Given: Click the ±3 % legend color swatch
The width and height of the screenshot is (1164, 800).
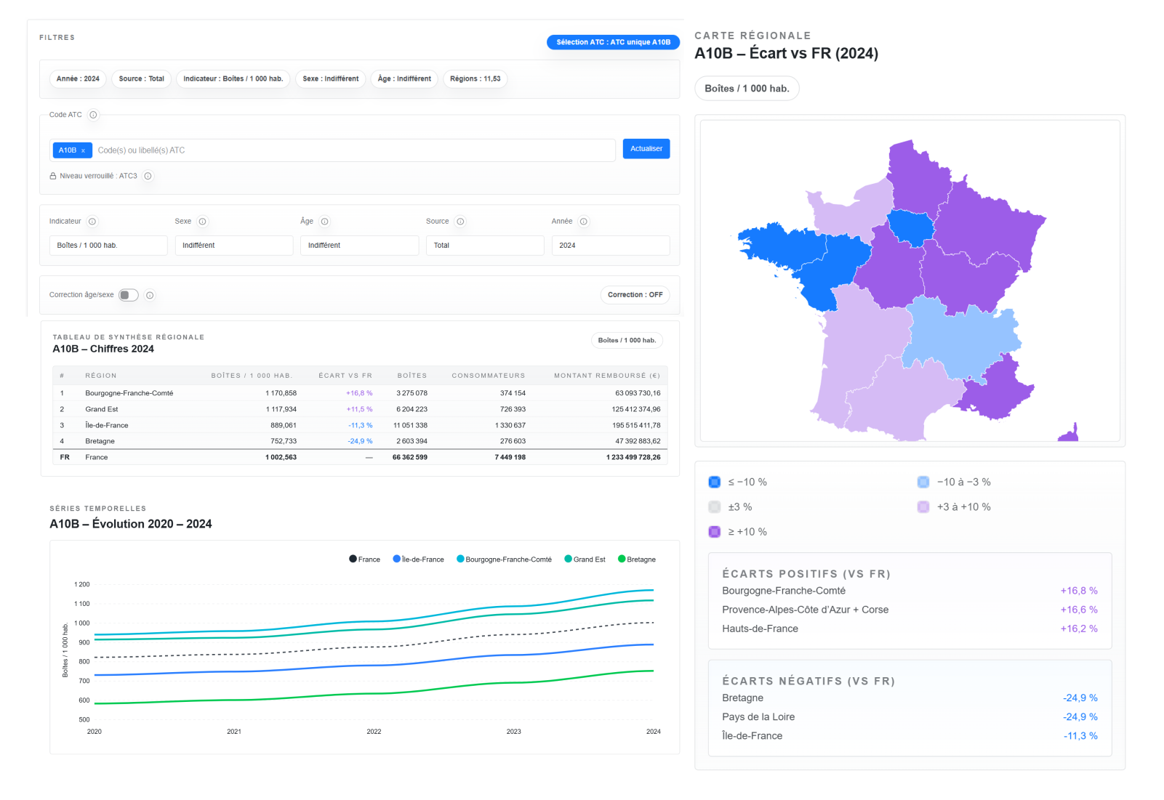Looking at the screenshot, I should point(715,507).
